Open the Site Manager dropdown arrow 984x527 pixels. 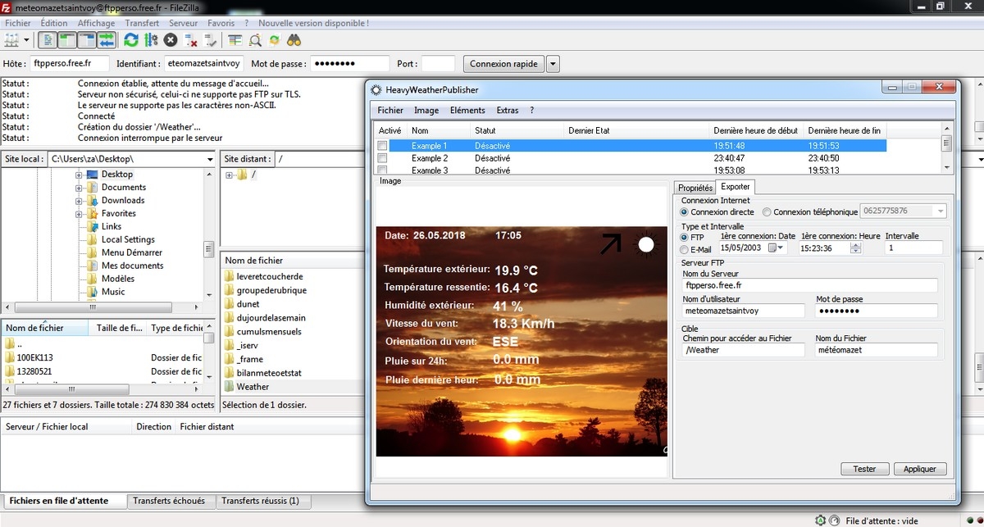click(x=27, y=39)
